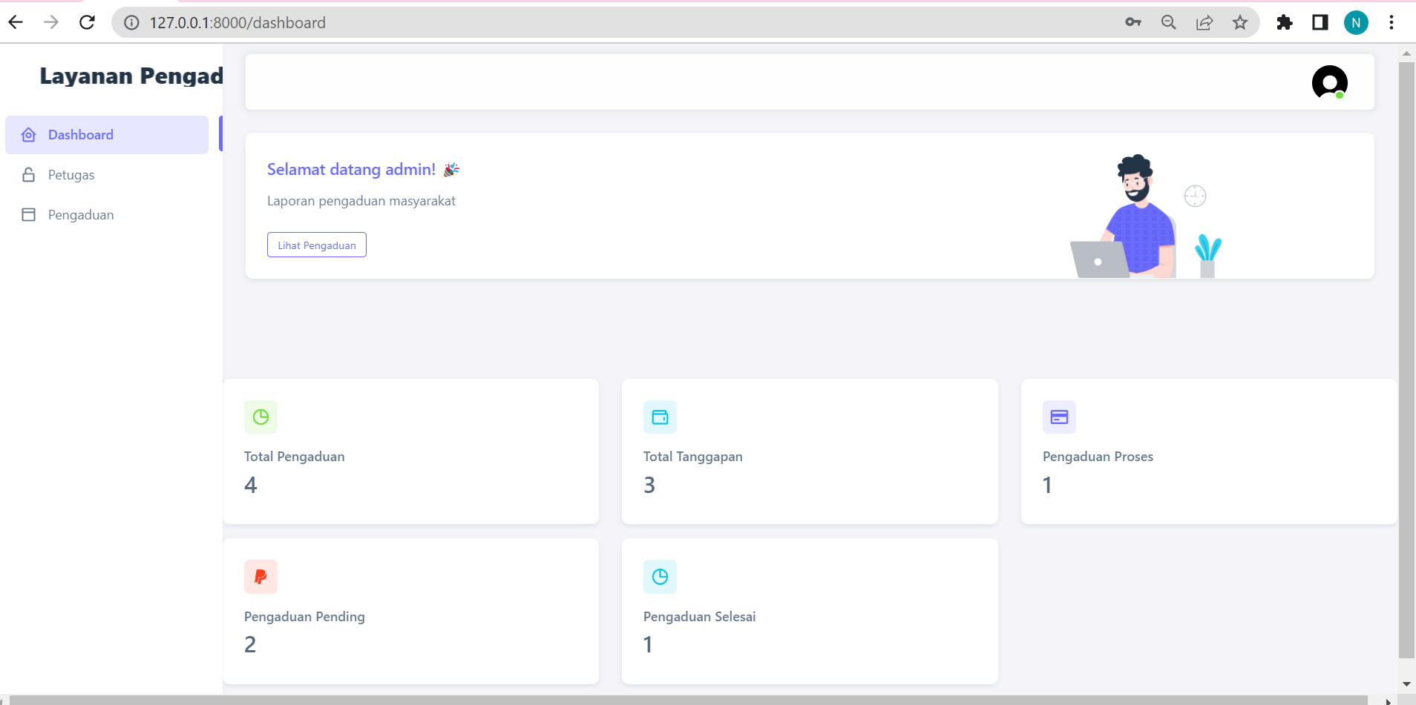The height and width of the screenshot is (705, 1416).
Task: Click the browser forward arrow
Action: 51,22
